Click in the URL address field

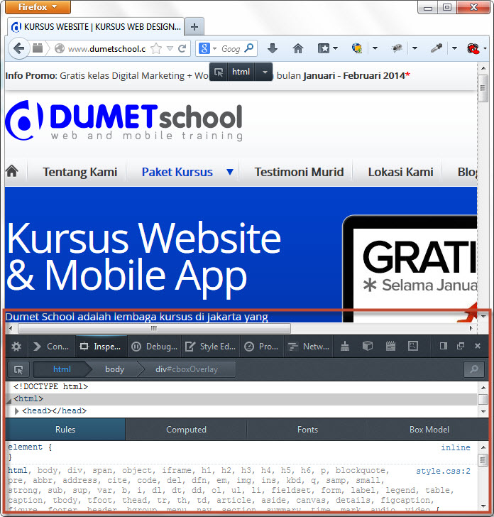106,49
